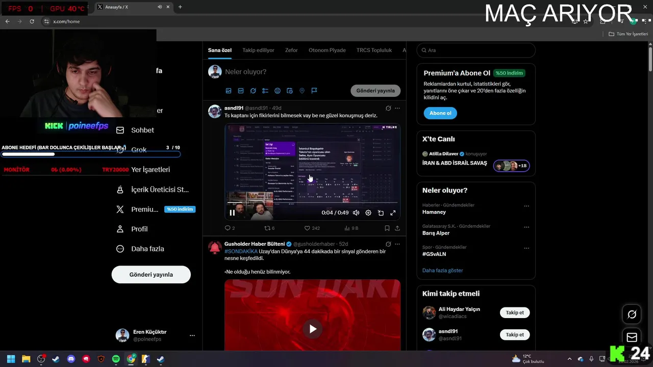Tag a location on the post
The width and height of the screenshot is (653, 367).
[302, 91]
